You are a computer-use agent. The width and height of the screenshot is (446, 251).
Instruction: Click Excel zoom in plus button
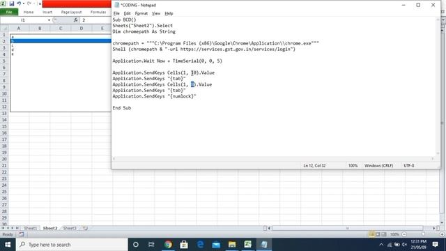(443, 234)
